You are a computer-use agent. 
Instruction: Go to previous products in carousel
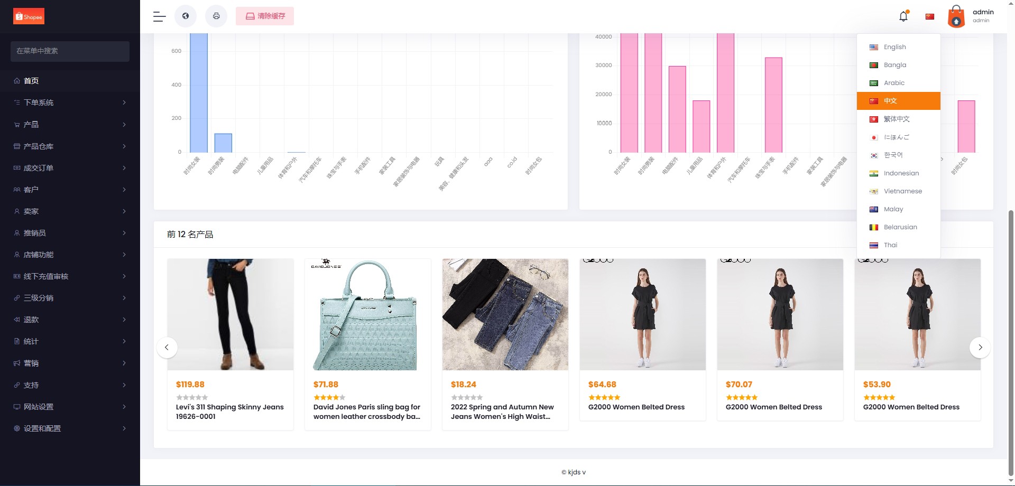point(167,348)
